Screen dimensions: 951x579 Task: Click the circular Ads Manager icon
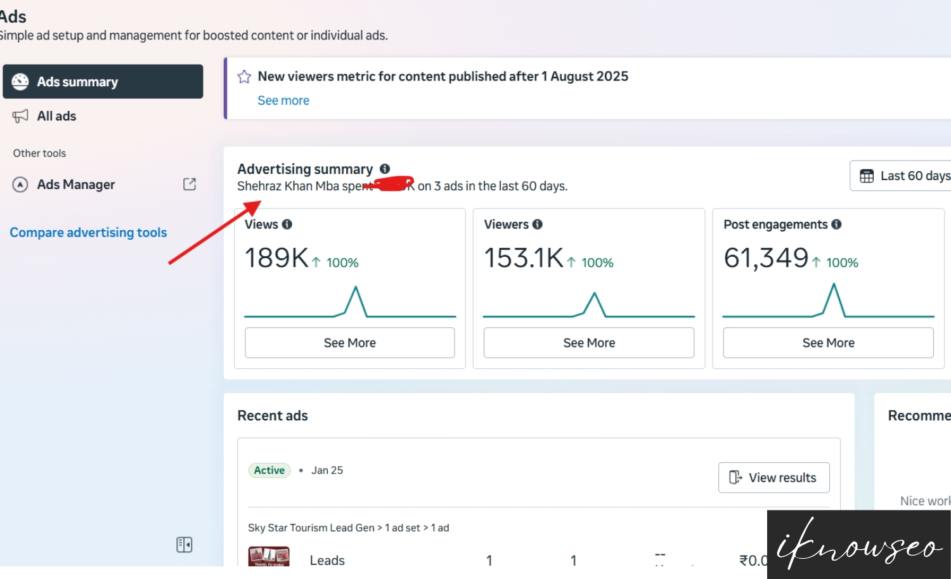pyautogui.click(x=20, y=184)
